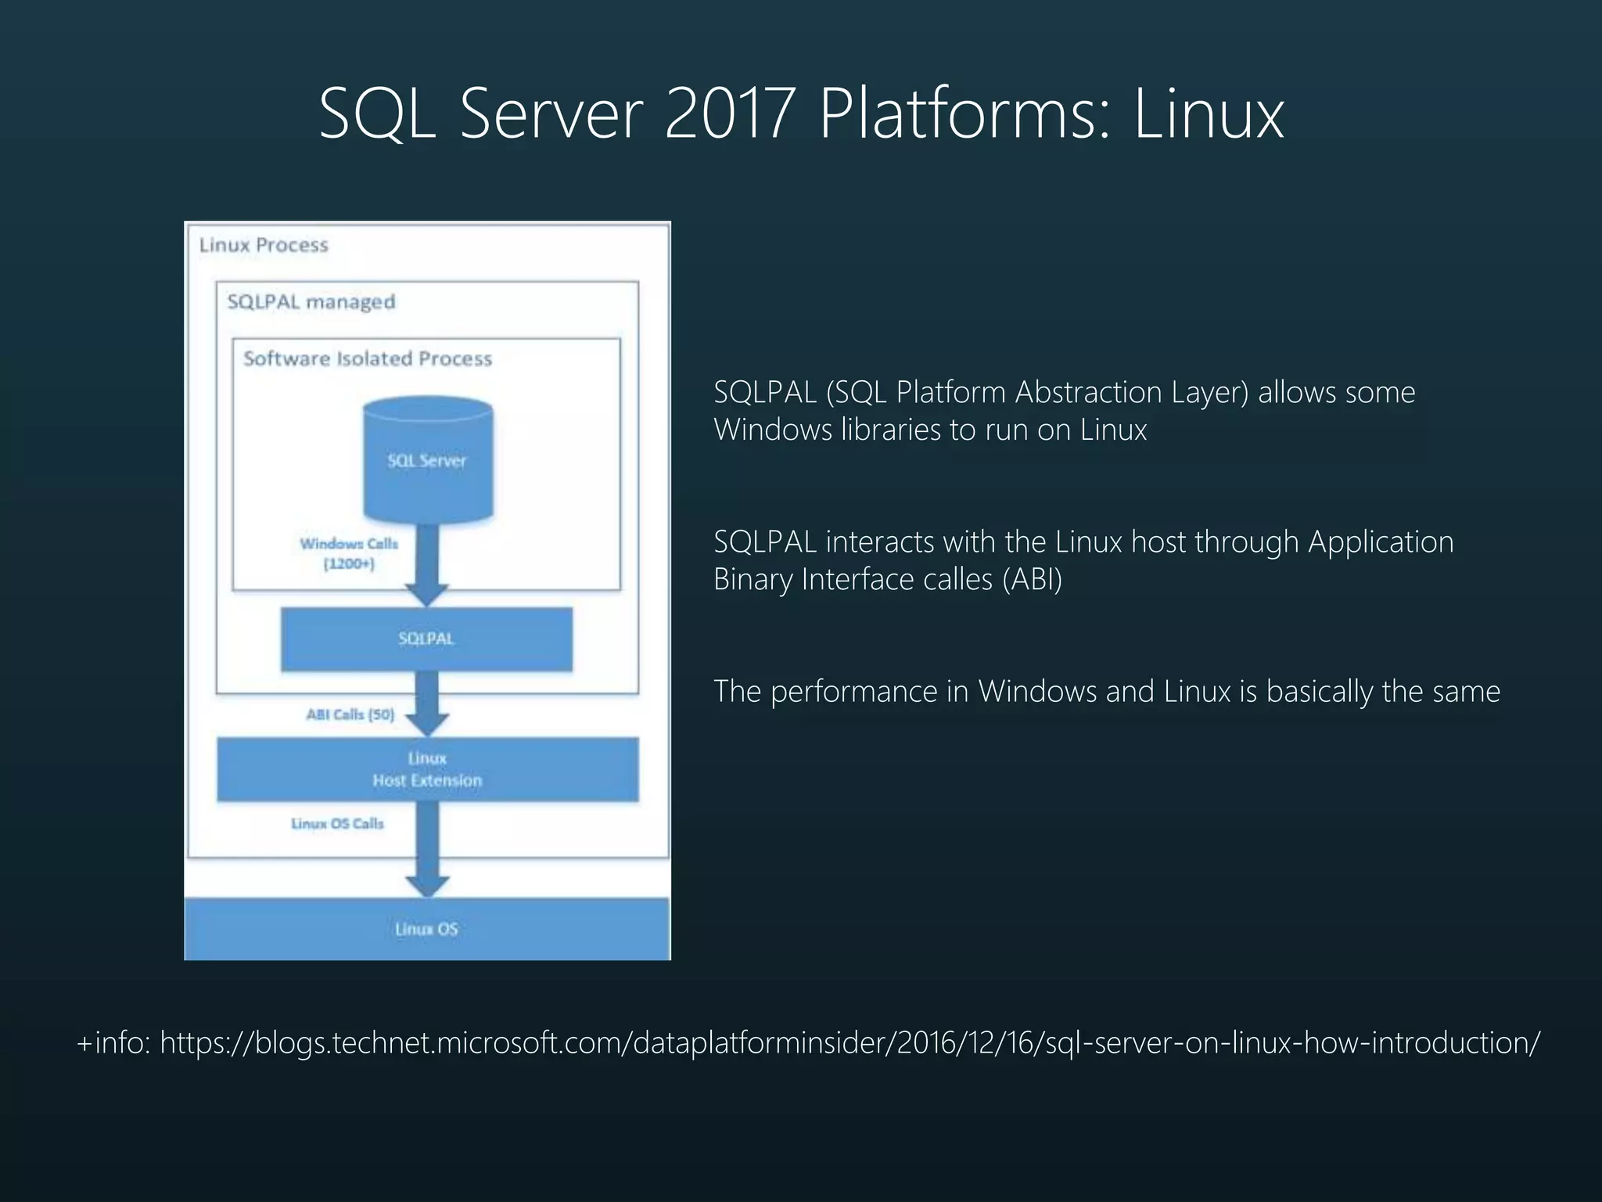Click the sentence about Windows and Linux performance

(x=1107, y=692)
